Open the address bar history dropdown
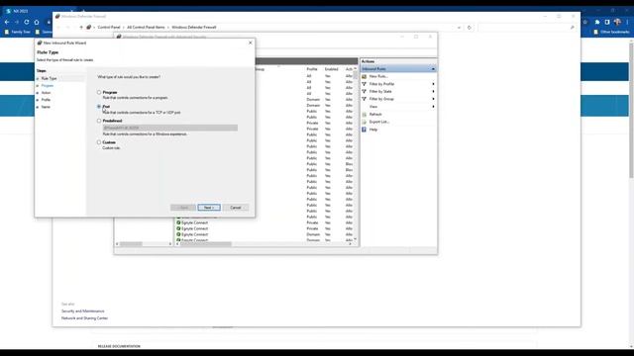 click(x=459, y=28)
